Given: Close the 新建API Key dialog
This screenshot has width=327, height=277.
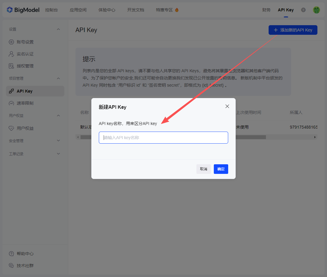Looking at the screenshot, I should pyautogui.click(x=227, y=106).
